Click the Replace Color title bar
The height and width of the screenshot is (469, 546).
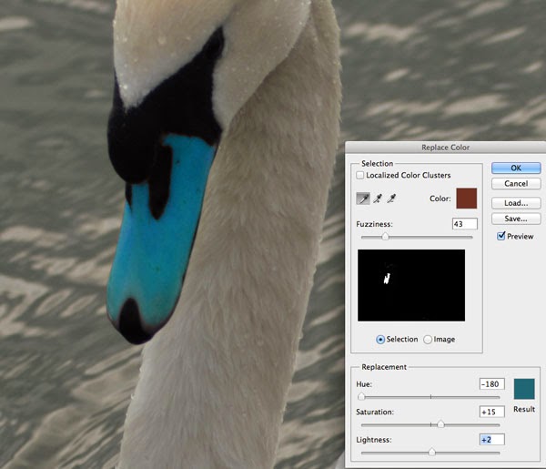click(445, 148)
